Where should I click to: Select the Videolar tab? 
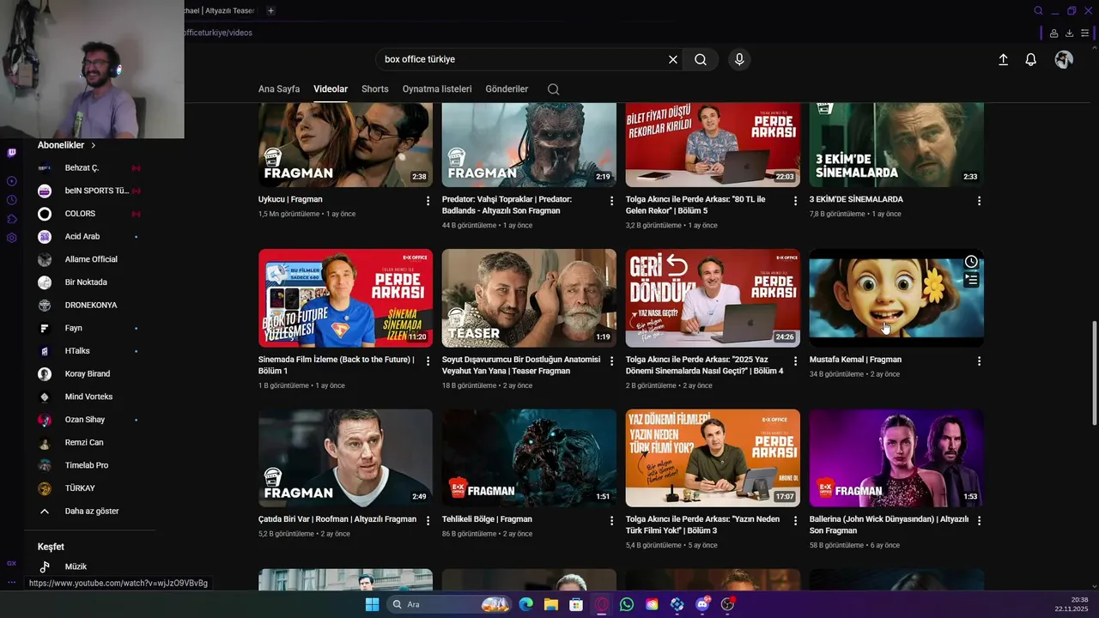[x=331, y=89]
